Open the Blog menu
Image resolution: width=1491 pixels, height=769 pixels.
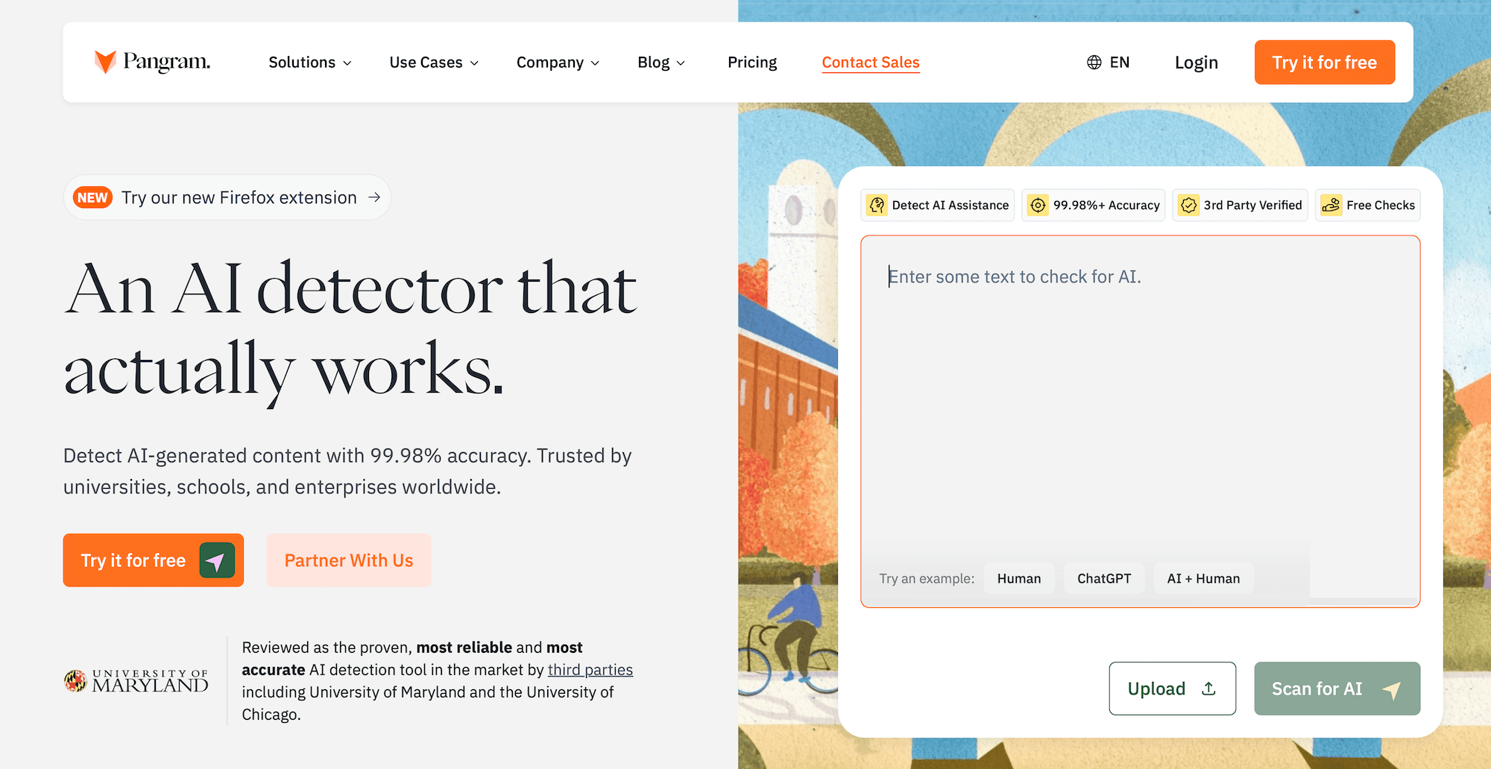click(x=661, y=63)
